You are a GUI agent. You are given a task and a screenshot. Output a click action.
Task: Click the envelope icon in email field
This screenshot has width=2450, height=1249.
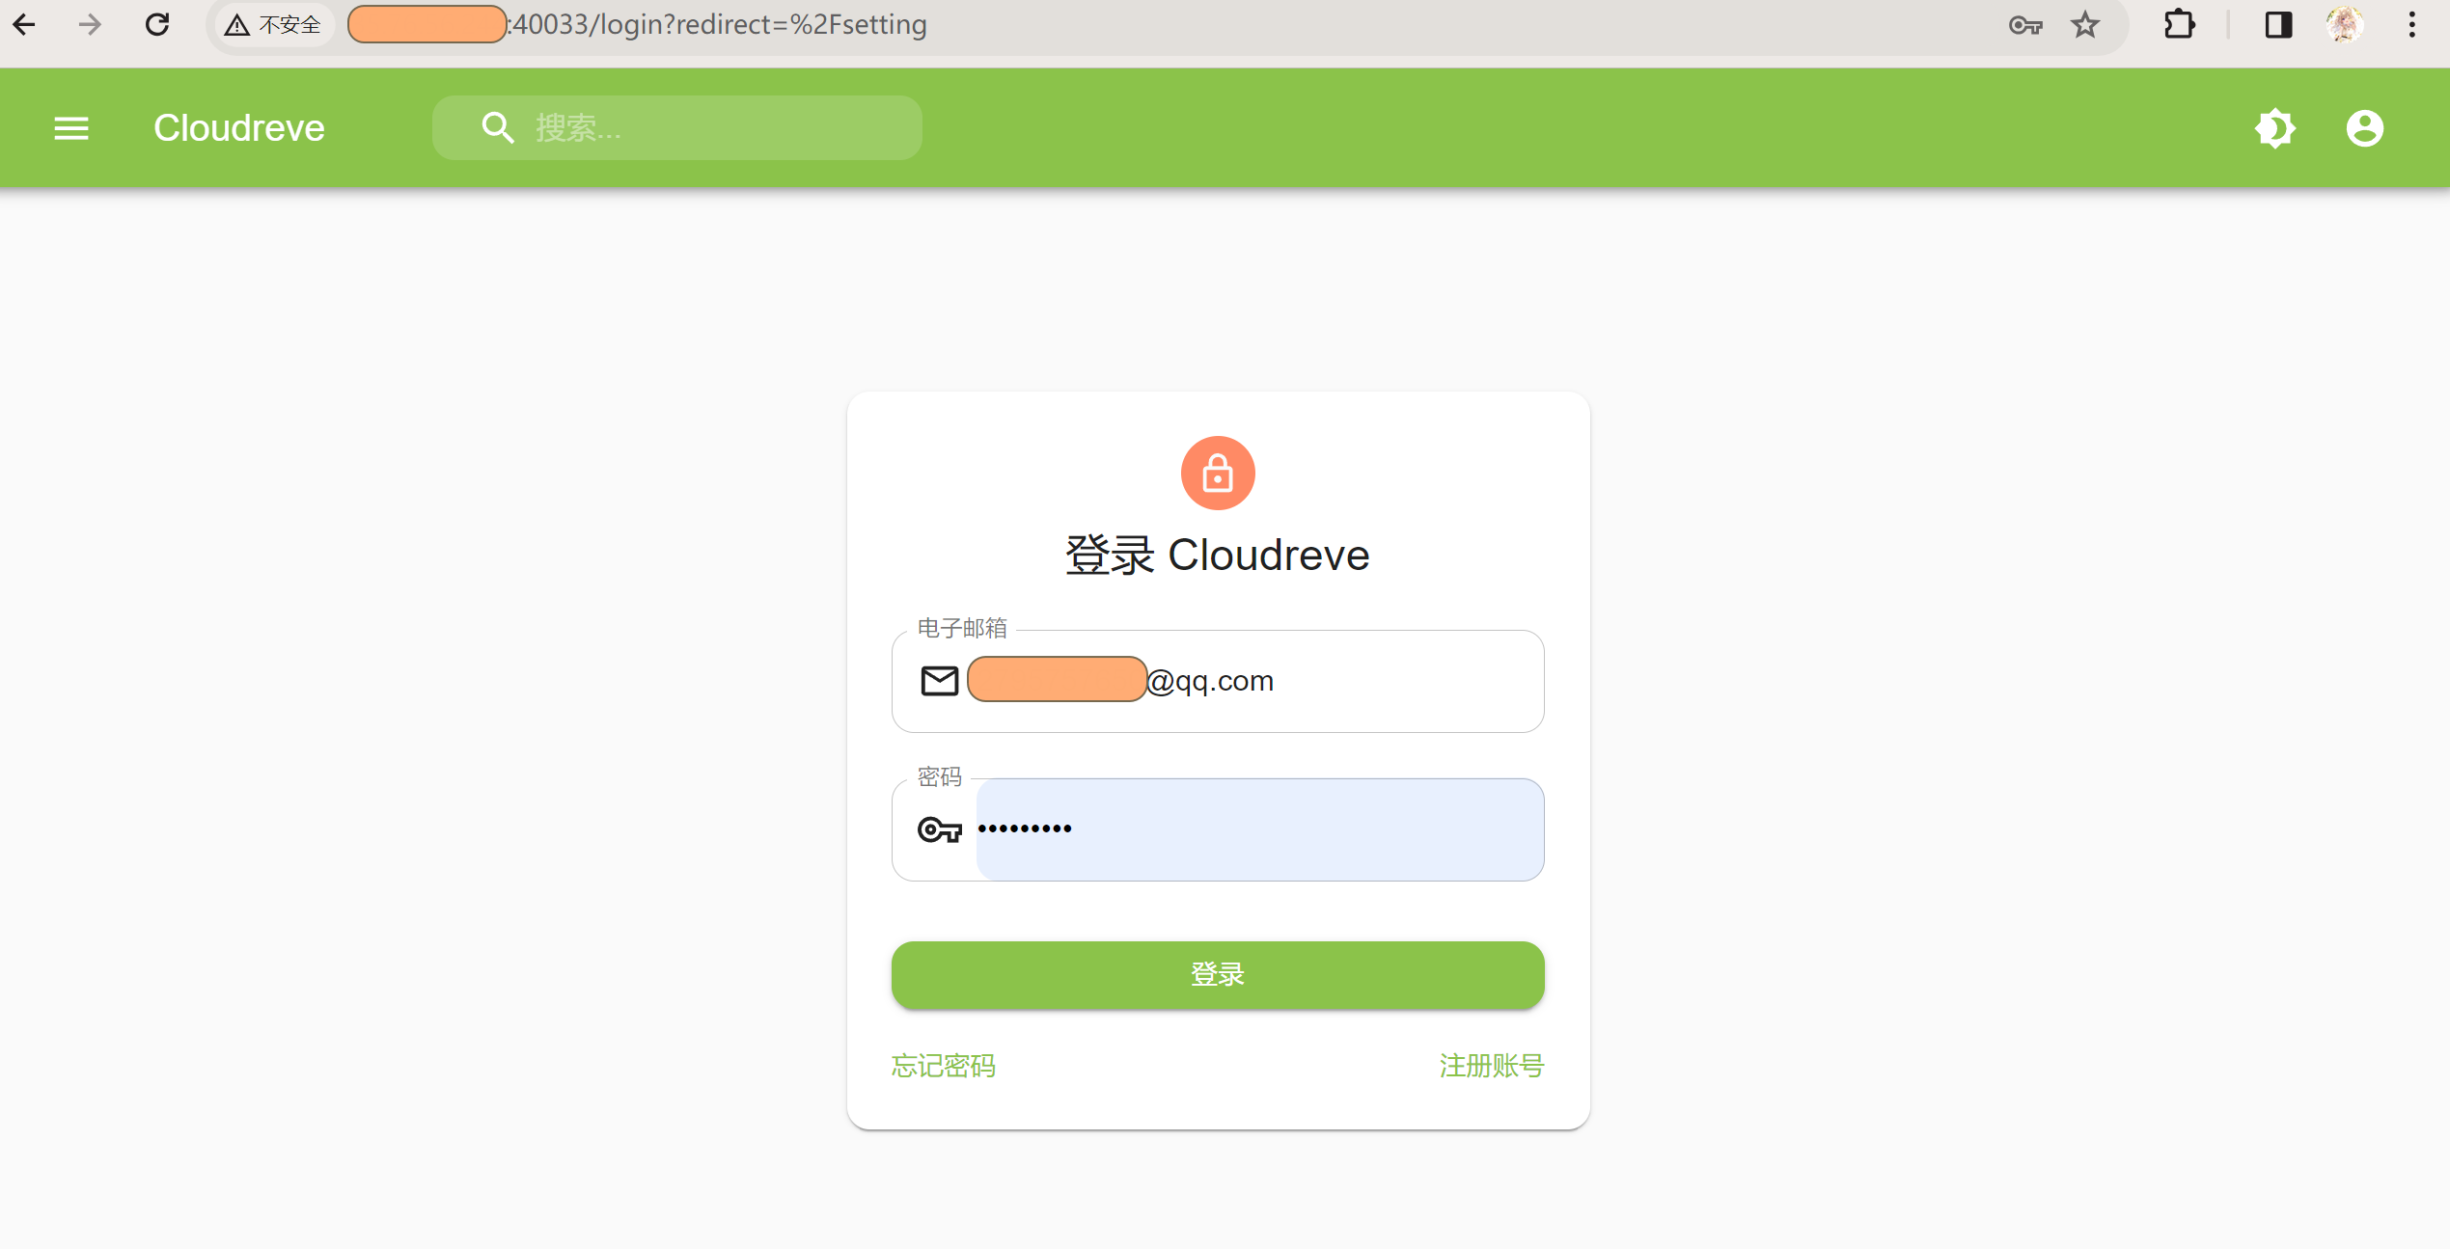point(939,681)
